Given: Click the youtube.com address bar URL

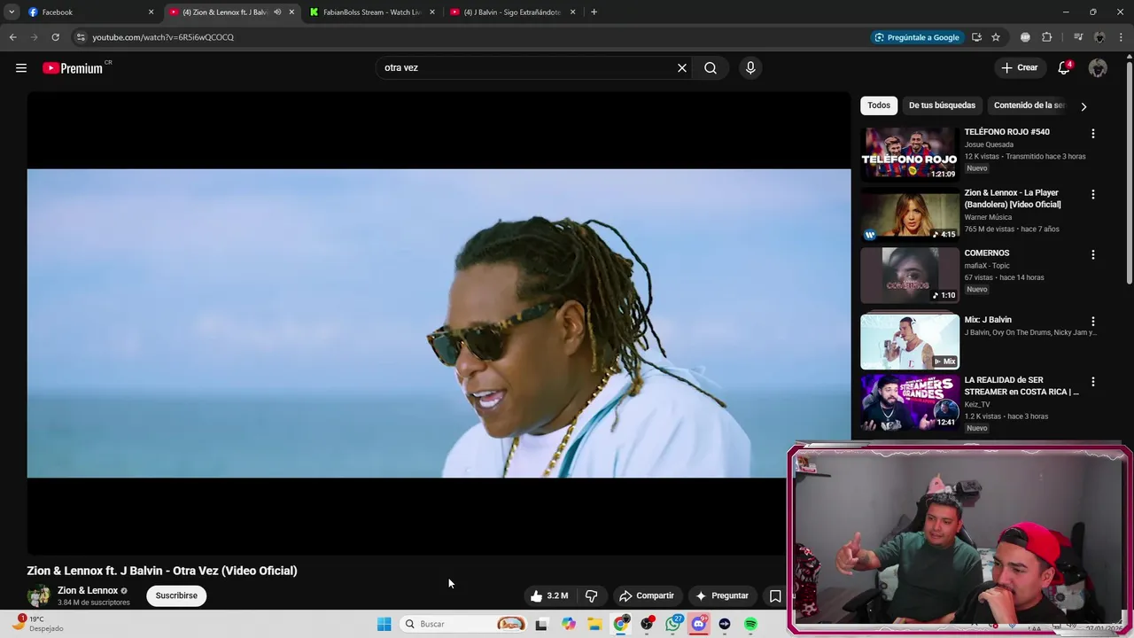Looking at the screenshot, I should coord(163,37).
